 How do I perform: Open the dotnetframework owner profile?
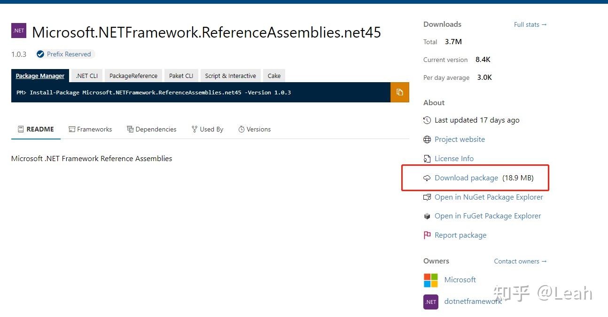tap(473, 301)
